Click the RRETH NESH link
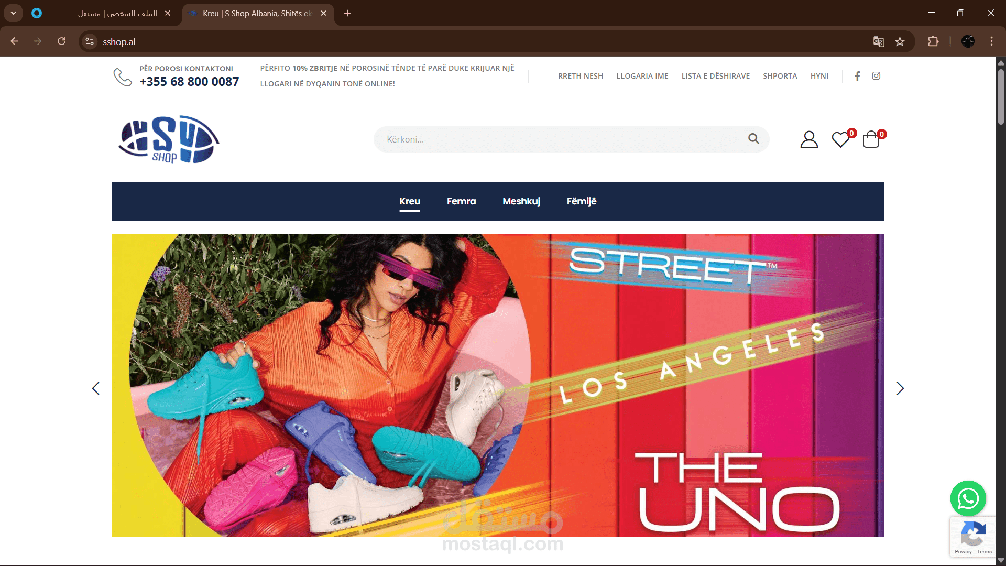Viewport: 1006px width, 566px height. (581, 76)
